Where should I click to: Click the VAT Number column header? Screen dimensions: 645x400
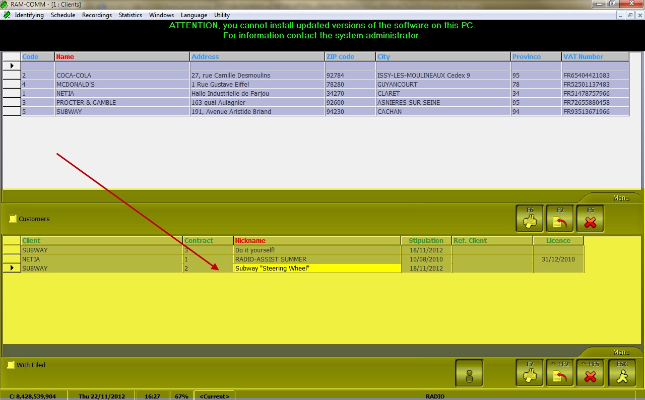596,57
